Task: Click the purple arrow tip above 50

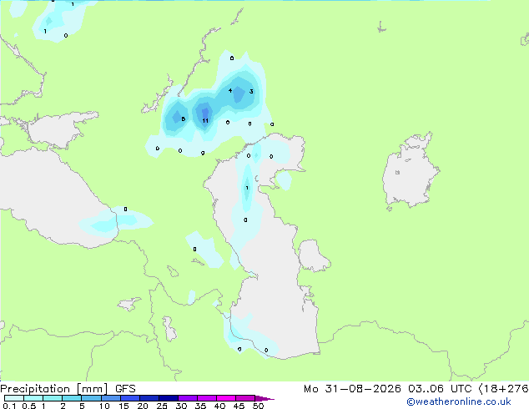Action: (264, 398)
